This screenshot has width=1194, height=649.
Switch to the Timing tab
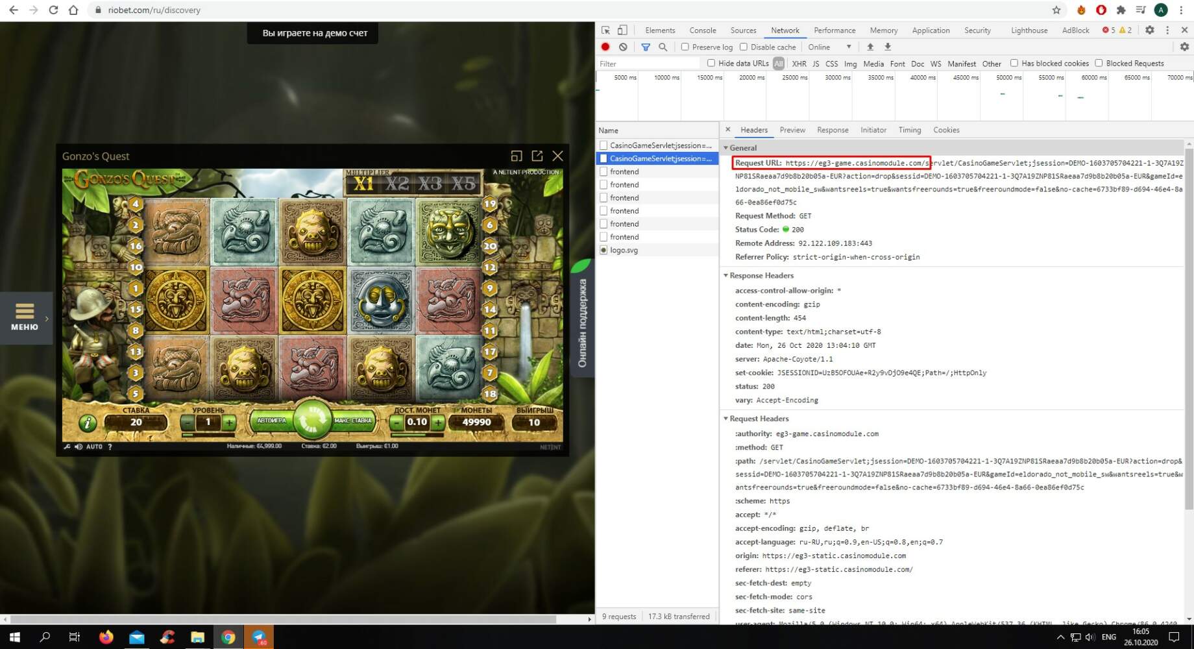click(x=910, y=130)
